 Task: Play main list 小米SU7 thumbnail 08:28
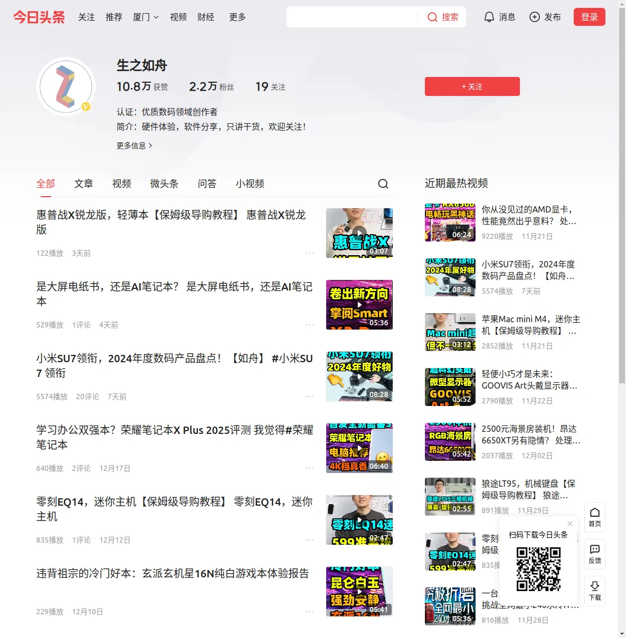(359, 376)
